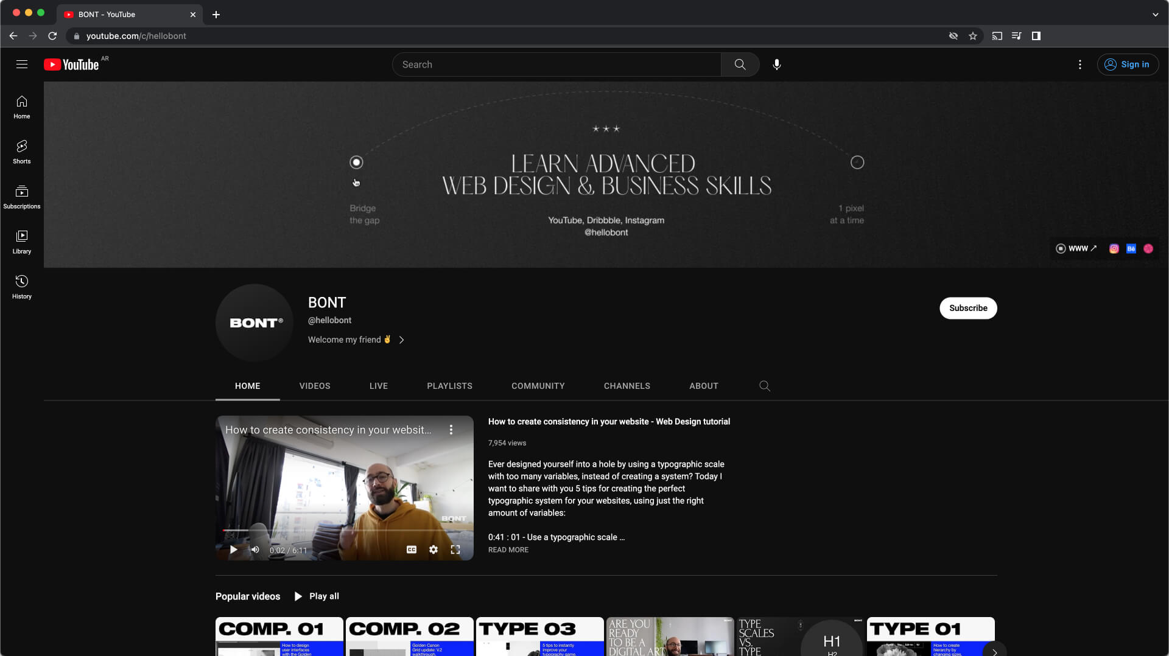The width and height of the screenshot is (1169, 656).
Task: Open the three-dot menu on the video
Action: pos(452,429)
